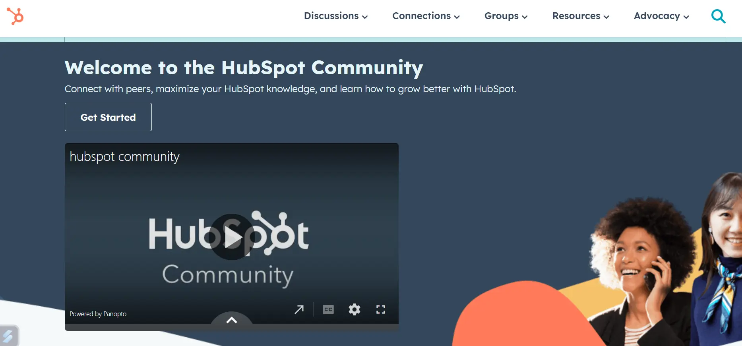Expand the video controls chevron

tap(232, 319)
